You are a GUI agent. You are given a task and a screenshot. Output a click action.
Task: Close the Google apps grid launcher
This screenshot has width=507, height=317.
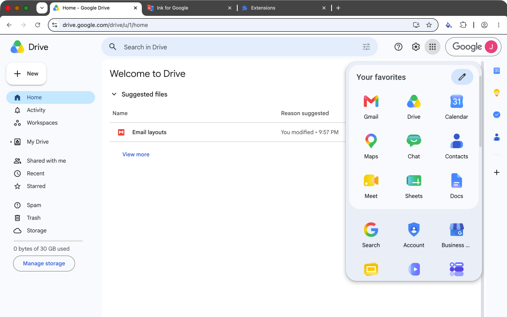click(x=433, y=47)
